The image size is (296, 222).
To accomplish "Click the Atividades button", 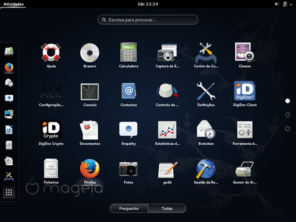I will click(x=13, y=4).
